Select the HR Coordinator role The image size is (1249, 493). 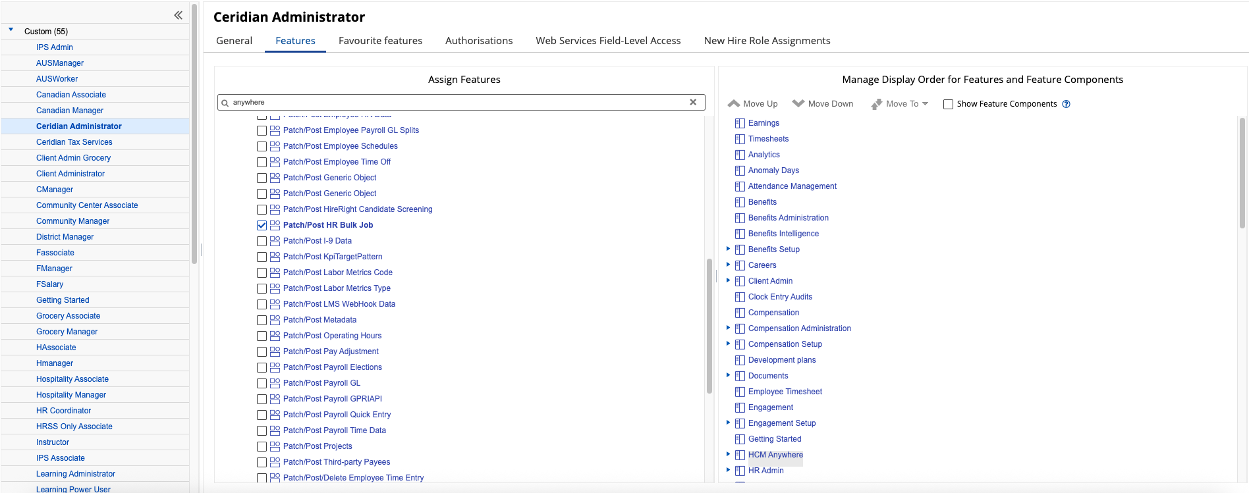click(63, 411)
